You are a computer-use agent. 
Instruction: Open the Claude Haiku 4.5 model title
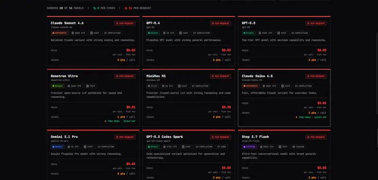[x=258, y=76]
